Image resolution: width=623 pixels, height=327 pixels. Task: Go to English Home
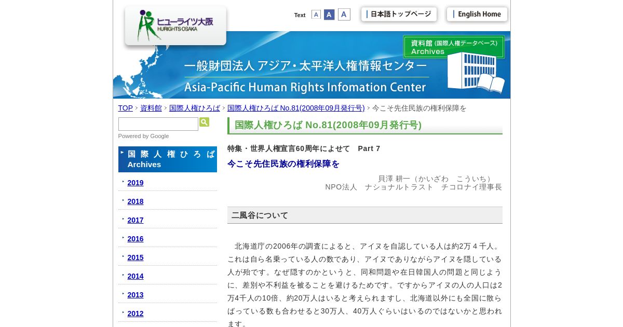tap(477, 15)
